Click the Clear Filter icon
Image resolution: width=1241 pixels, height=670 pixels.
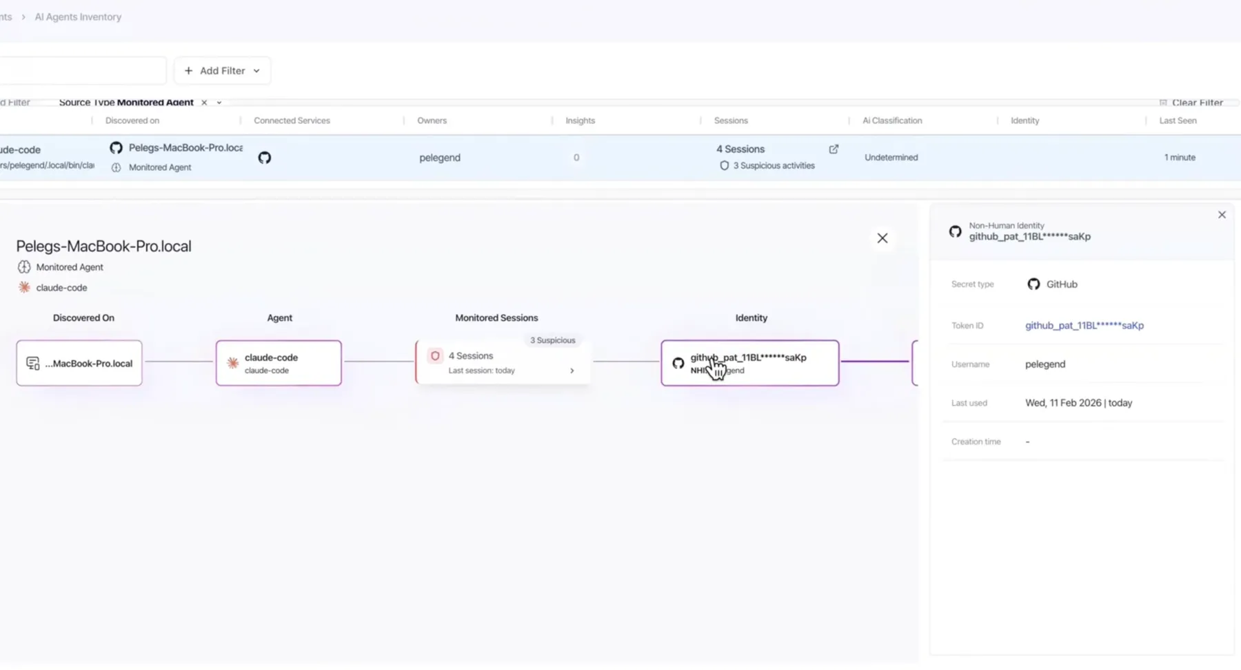1163,103
